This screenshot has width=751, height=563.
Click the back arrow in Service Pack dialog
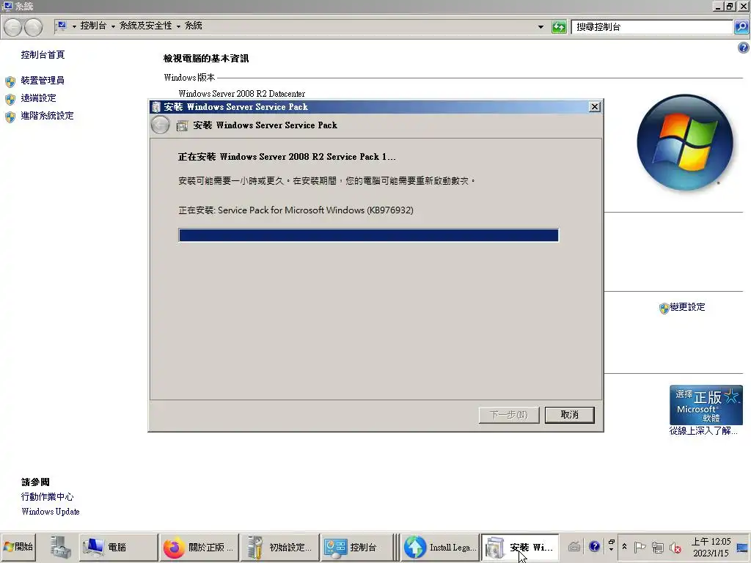click(x=160, y=125)
